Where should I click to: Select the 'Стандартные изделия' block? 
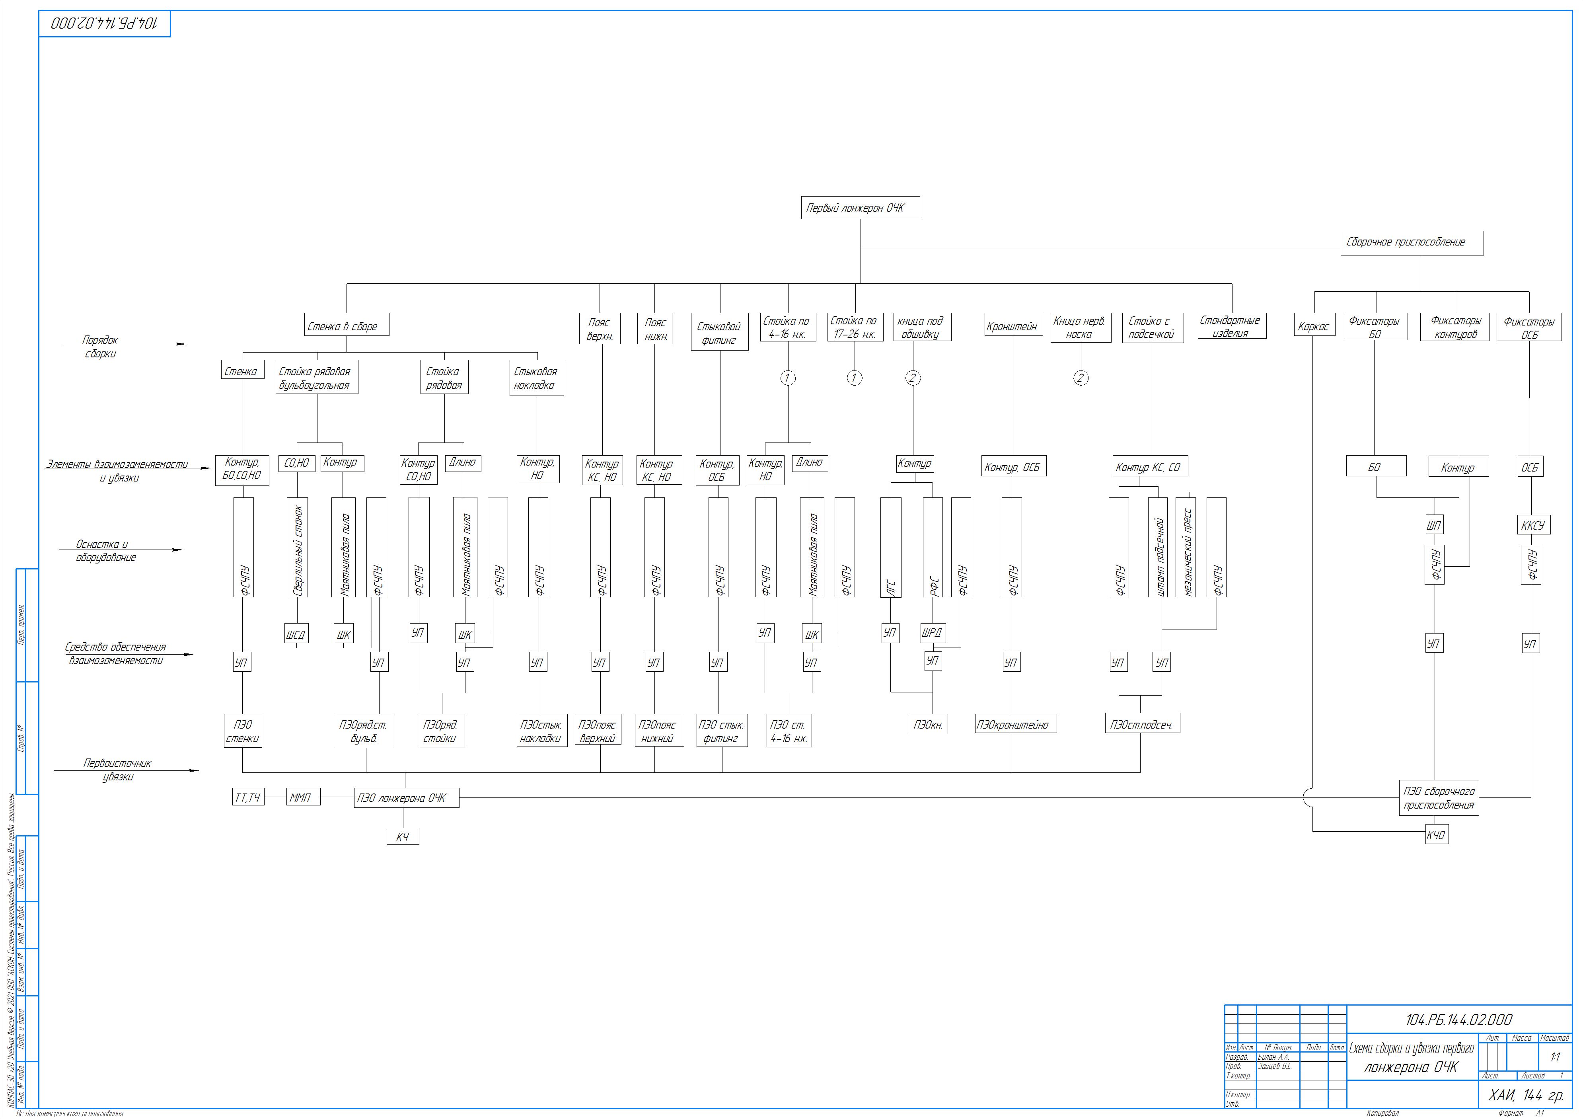(x=1231, y=326)
